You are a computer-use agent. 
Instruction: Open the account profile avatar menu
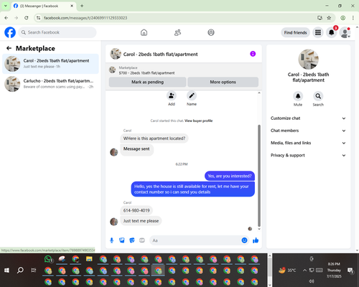[345, 32]
